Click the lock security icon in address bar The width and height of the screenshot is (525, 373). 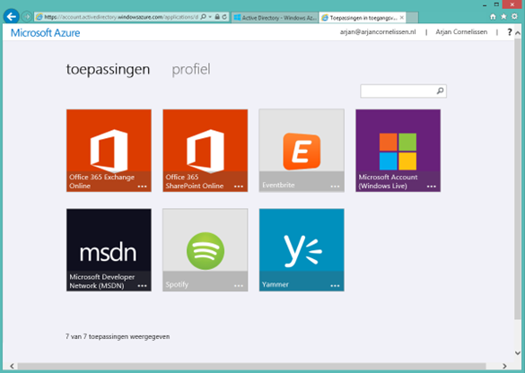point(217,17)
